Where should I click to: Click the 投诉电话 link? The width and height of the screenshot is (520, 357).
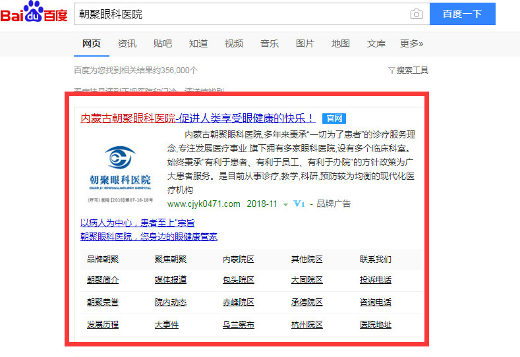click(x=376, y=280)
